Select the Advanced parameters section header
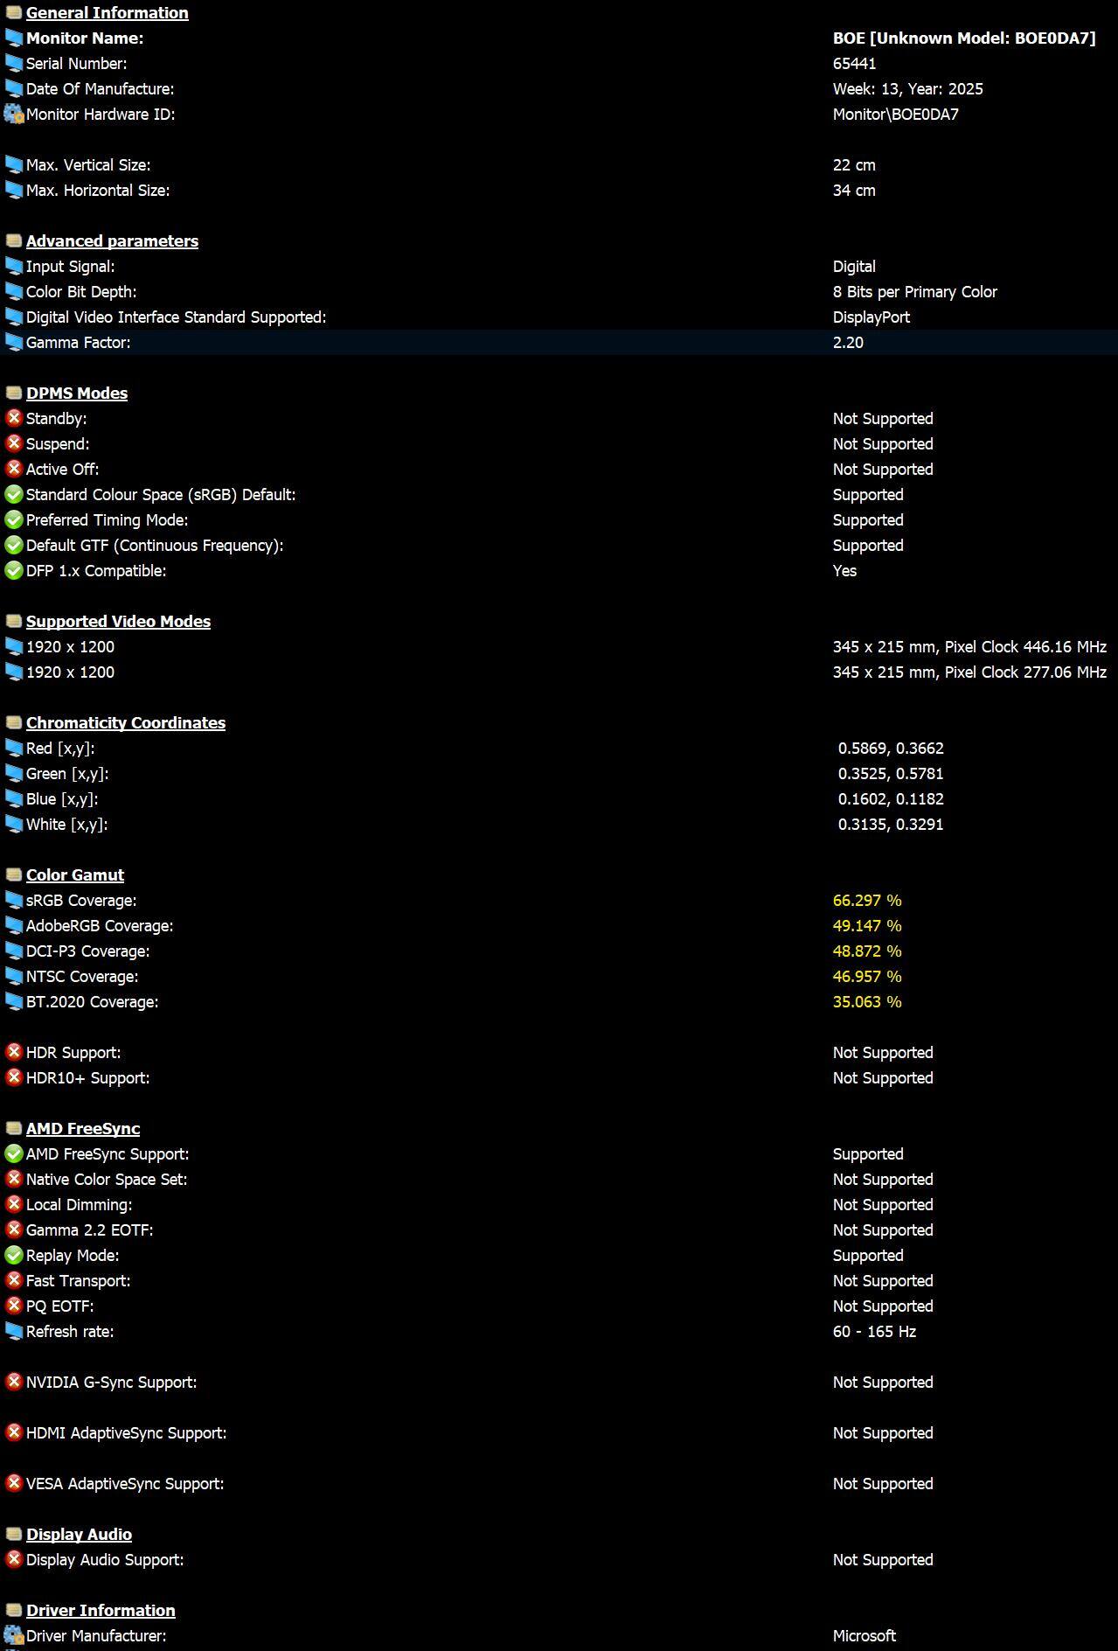This screenshot has height=1651, width=1118. pyautogui.click(x=112, y=240)
